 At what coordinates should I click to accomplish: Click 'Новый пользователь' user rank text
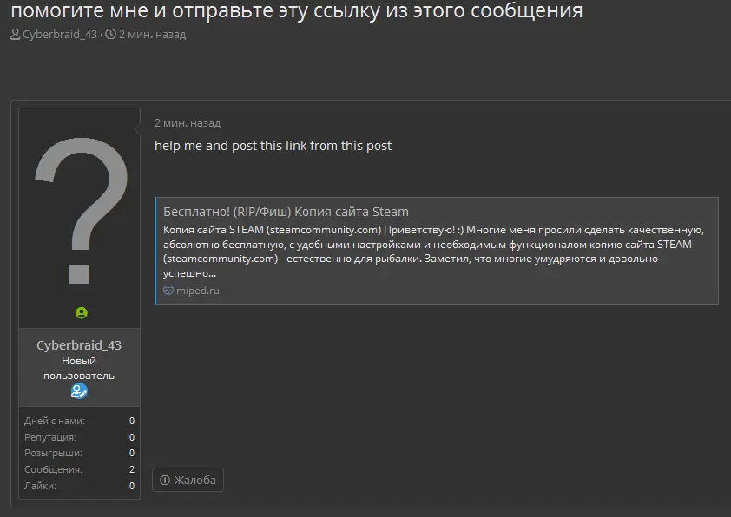(79, 368)
